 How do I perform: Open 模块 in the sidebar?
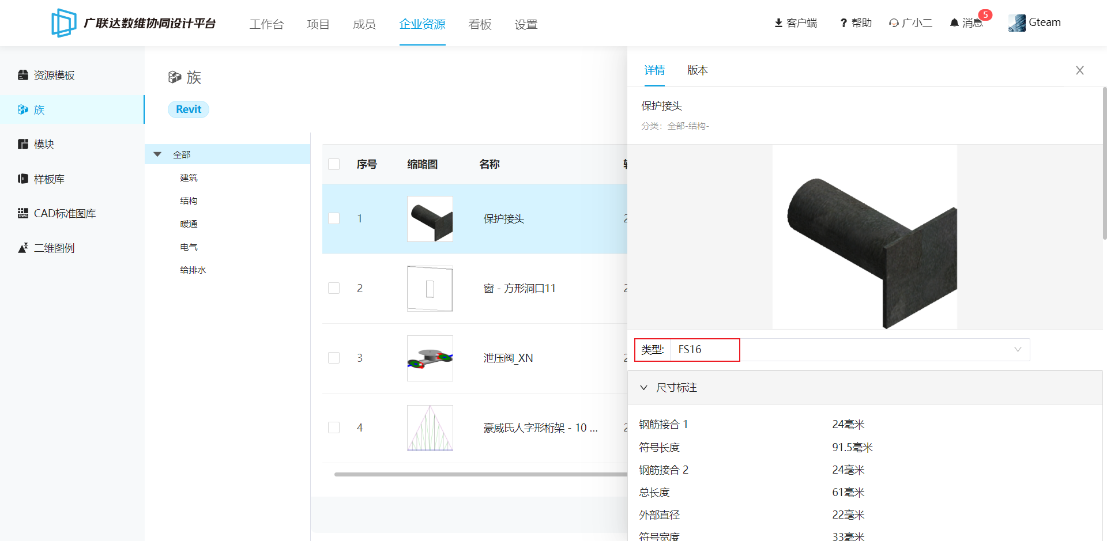[44, 145]
